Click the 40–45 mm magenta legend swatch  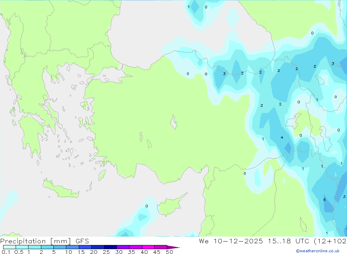pyautogui.click(x=148, y=247)
